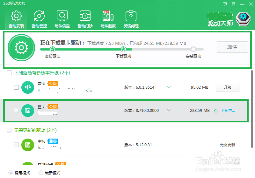Click the 声卡 公版 tag

(x=53, y=84)
